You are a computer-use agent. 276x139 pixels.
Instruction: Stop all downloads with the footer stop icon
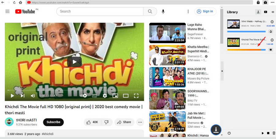coord(268,133)
